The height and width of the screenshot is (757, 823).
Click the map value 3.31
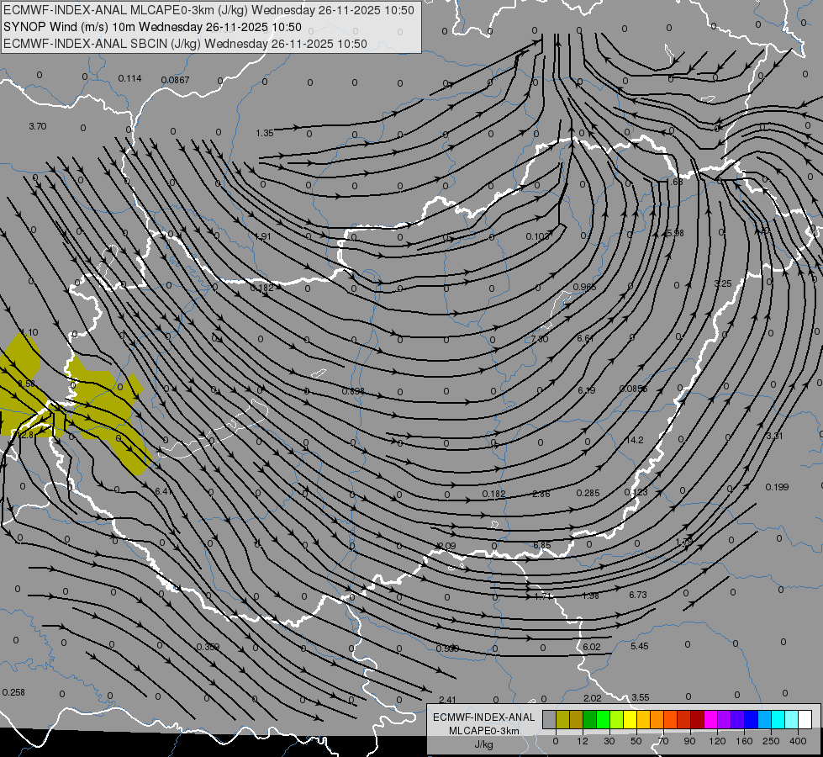coord(774,436)
